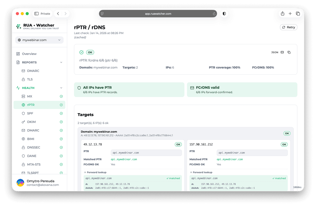
Task: Open the DKIM health check
Action: 31,122
